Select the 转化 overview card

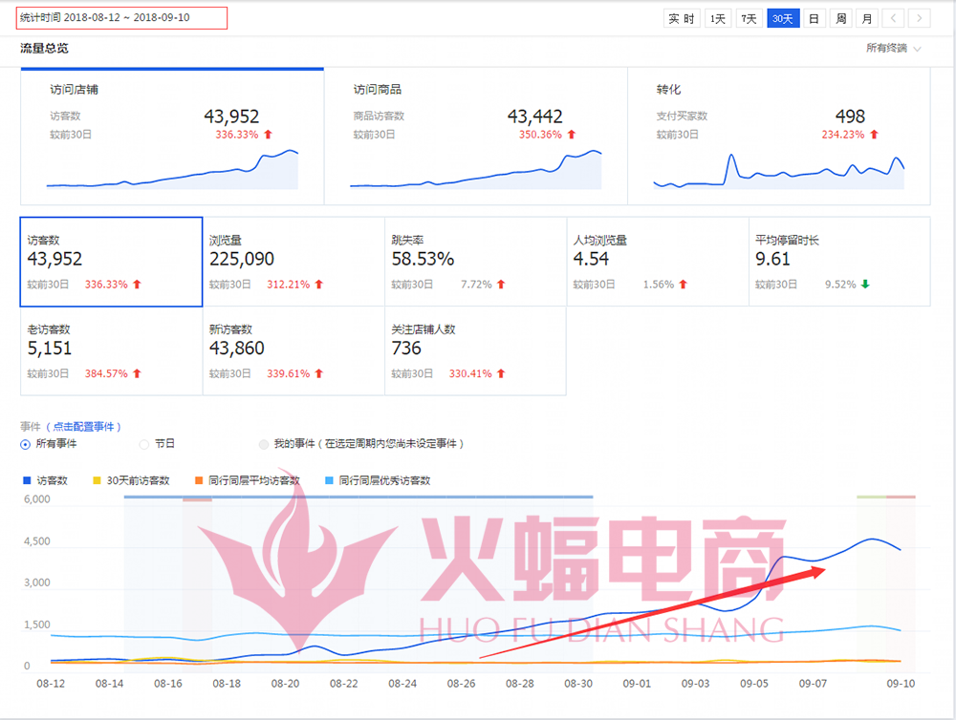click(x=779, y=137)
